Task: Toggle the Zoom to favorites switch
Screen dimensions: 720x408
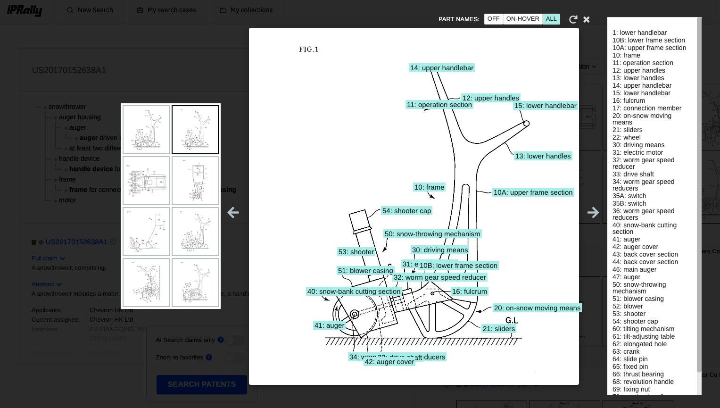Action: (x=234, y=358)
